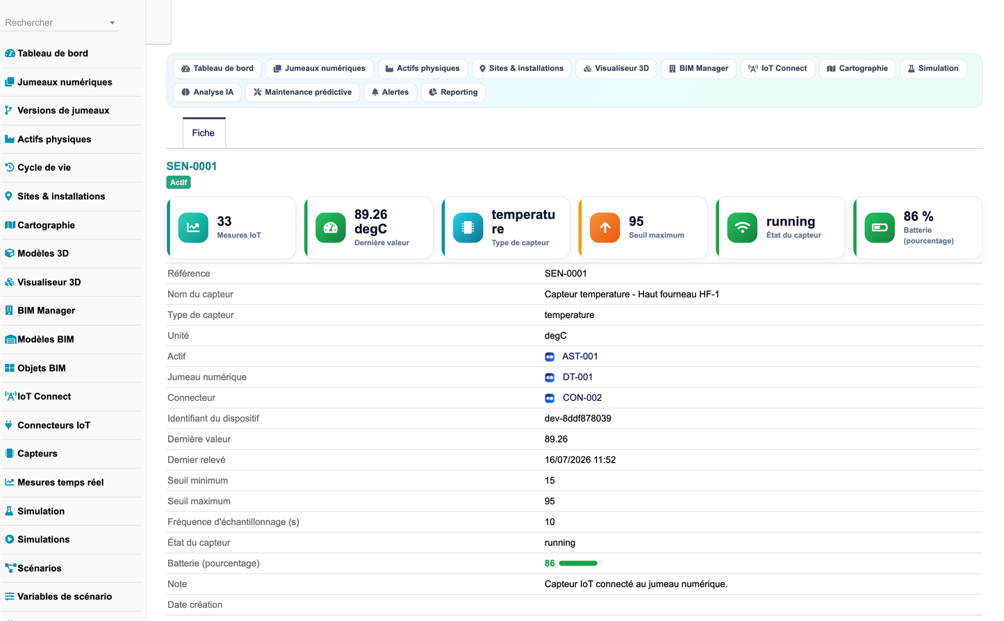1004x621 pixels.
Task: Open Visualiseur 3D in top navigation
Action: [616, 69]
